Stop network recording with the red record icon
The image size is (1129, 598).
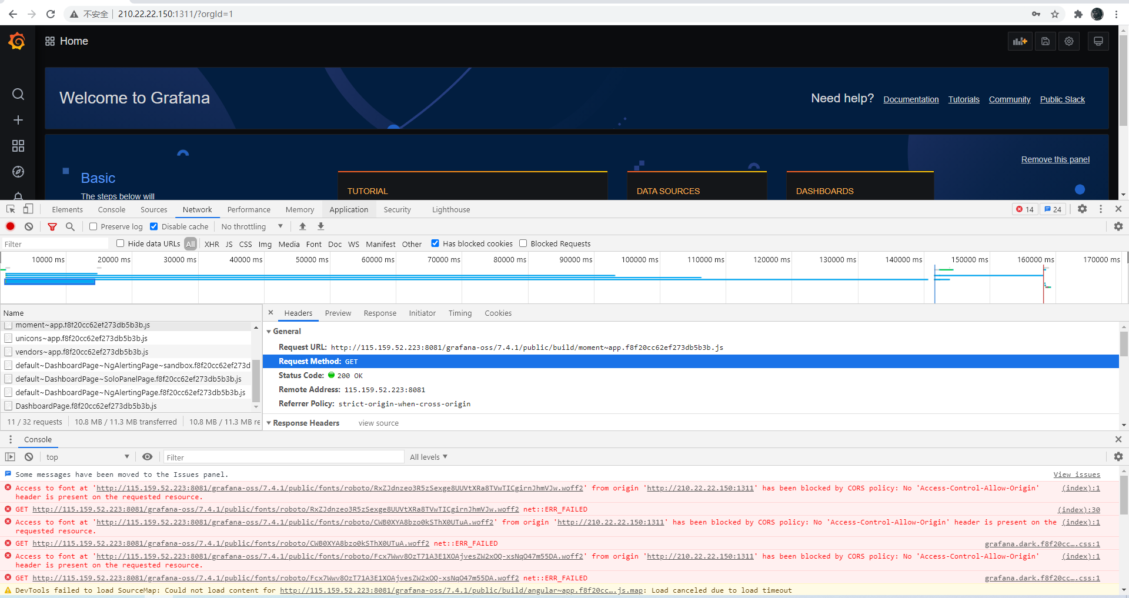10,226
